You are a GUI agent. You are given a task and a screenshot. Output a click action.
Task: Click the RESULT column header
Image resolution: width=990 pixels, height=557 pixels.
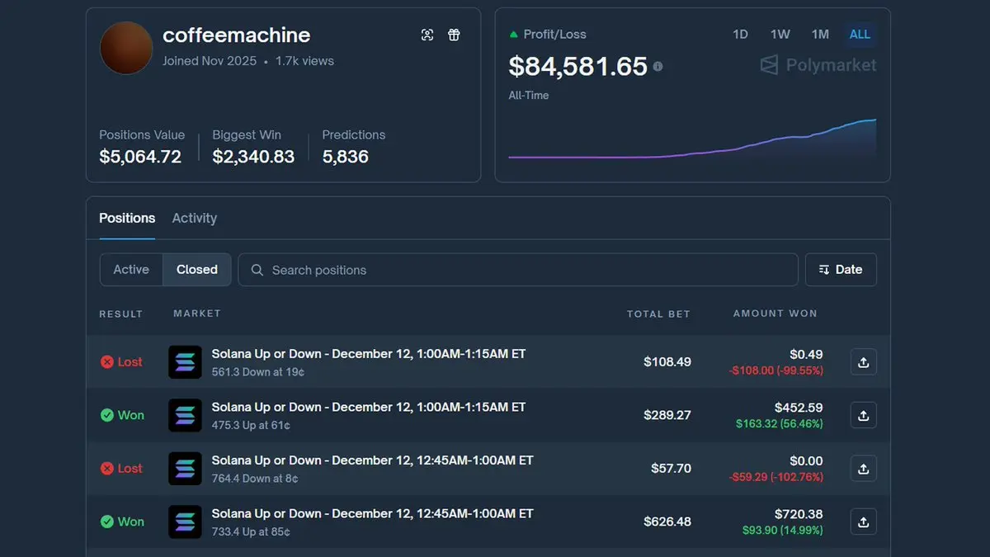[x=121, y=314]
